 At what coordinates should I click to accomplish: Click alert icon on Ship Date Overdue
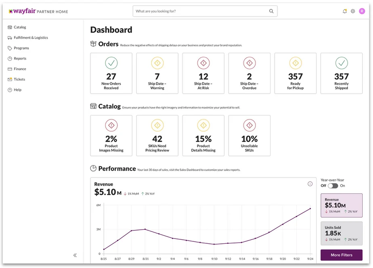click(x=249, y=63)
